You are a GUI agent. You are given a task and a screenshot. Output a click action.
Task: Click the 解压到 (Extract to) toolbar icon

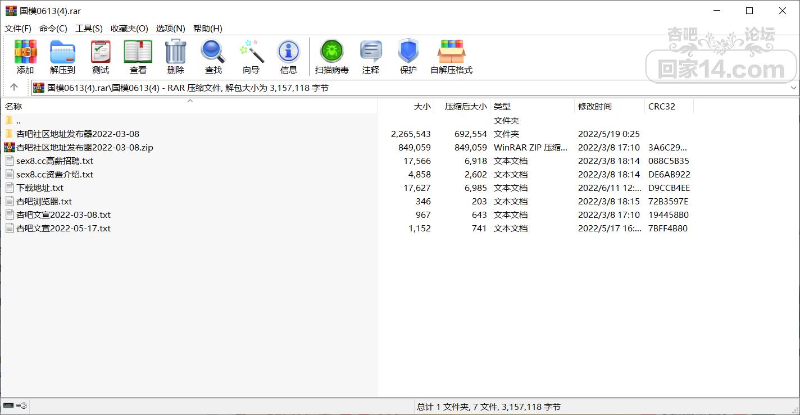(62, 52)
